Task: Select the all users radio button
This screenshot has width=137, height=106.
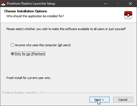Action: point(12,45)
